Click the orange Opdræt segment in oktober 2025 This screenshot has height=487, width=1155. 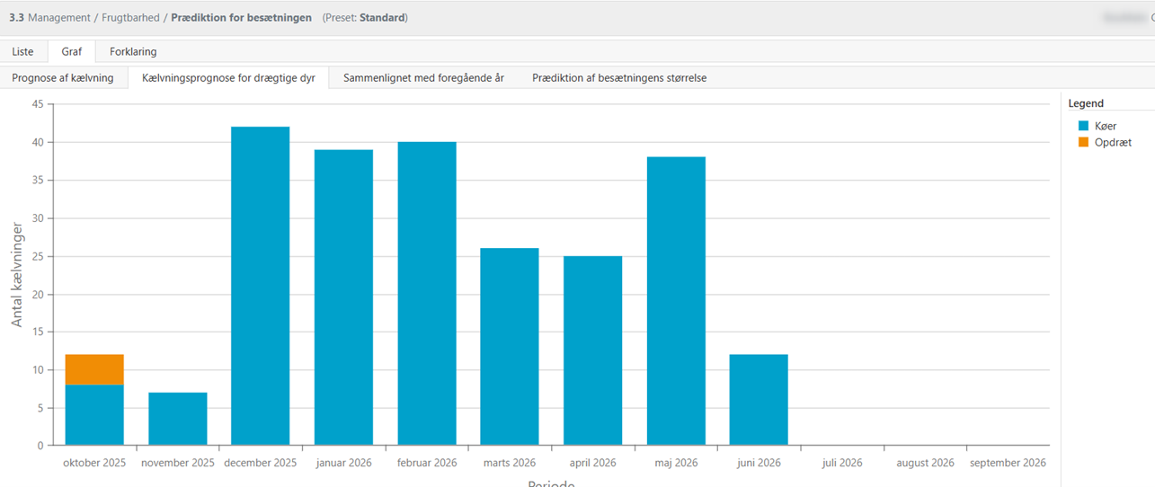94,369
